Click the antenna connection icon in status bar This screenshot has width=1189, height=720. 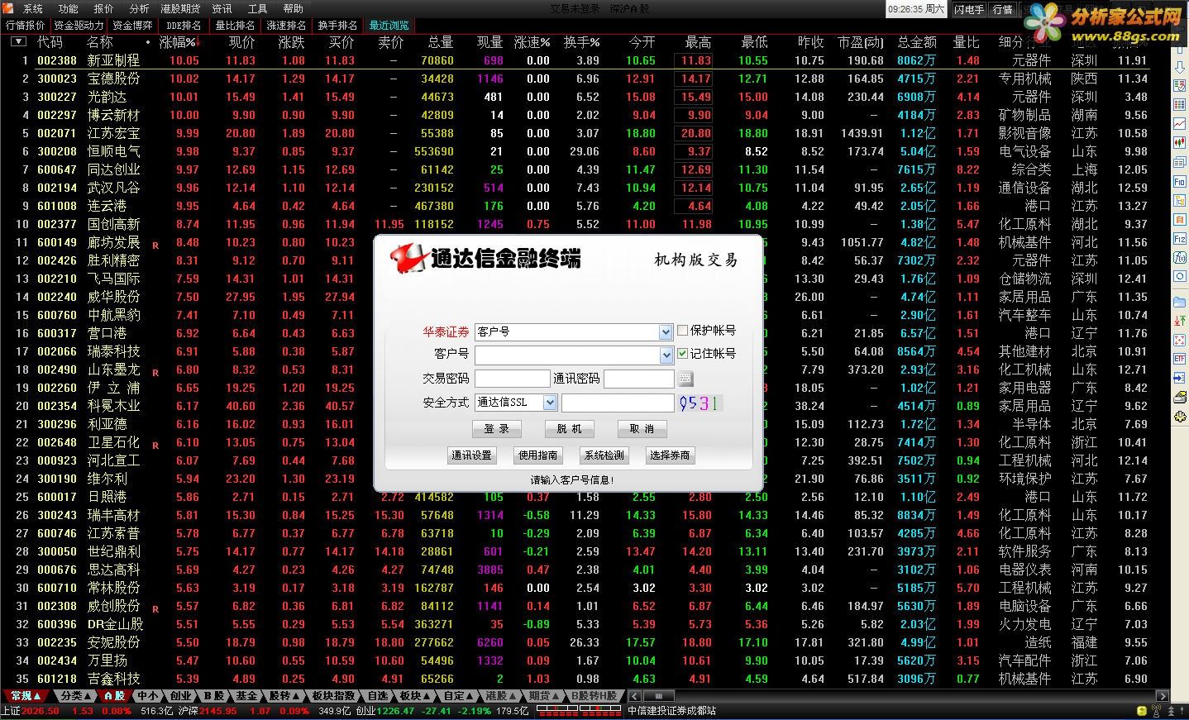click(1156, 711)
